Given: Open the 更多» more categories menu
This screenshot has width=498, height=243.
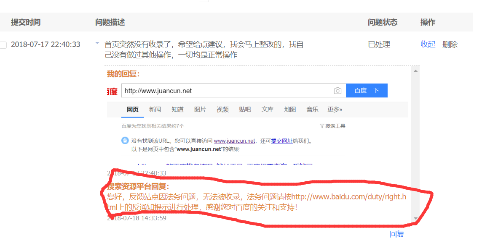Looking at the screenshot, I should pyautogui.click(x=335, y=110).
